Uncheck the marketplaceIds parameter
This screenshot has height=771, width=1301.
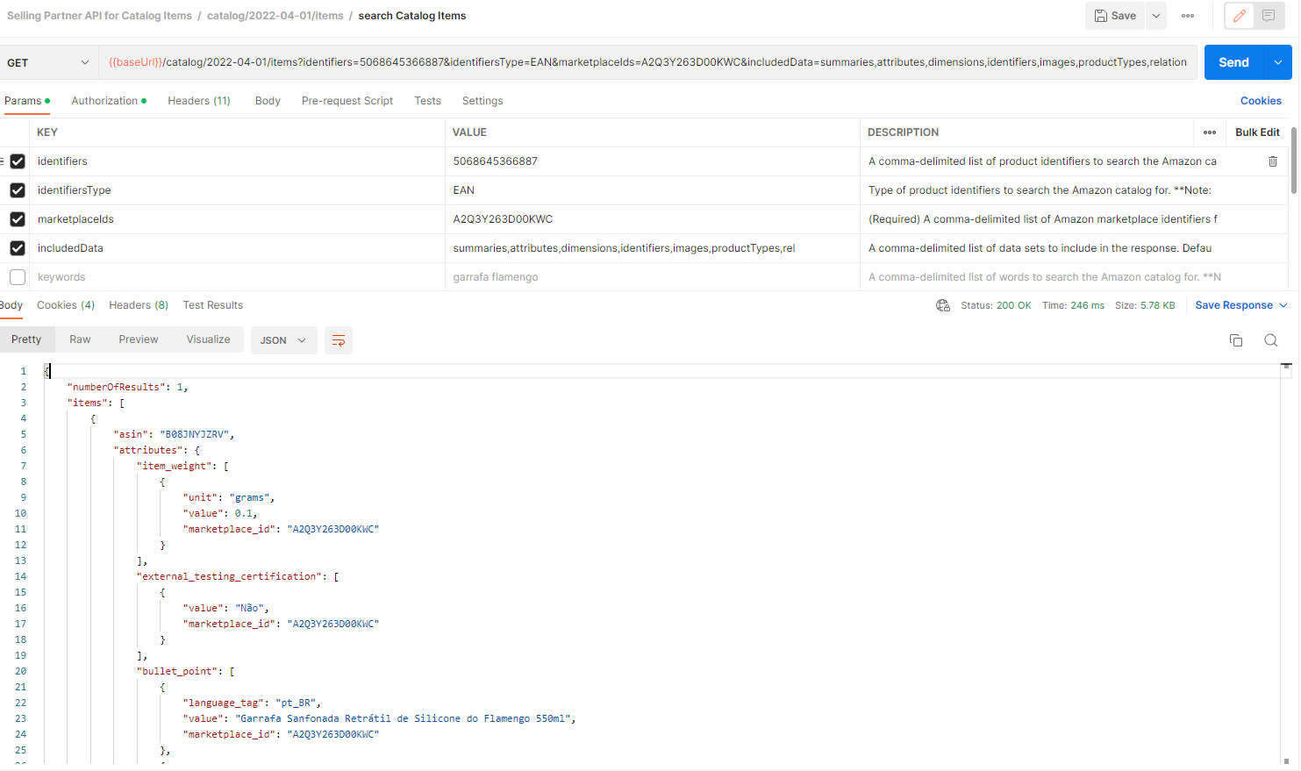(18, 219)
